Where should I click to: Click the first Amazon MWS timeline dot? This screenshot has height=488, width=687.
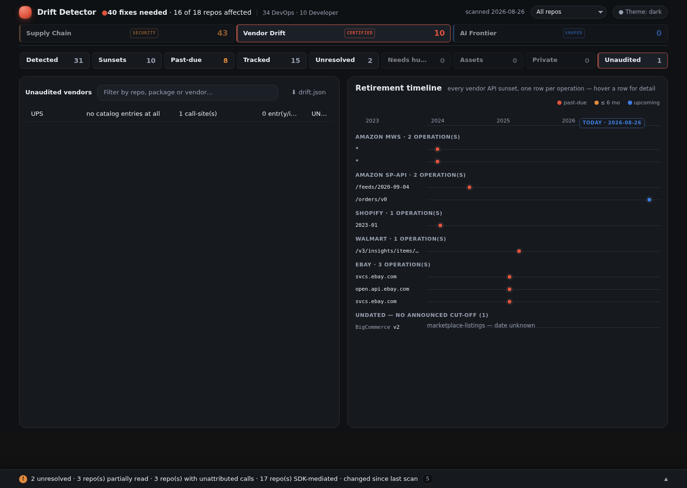[437, 149]
